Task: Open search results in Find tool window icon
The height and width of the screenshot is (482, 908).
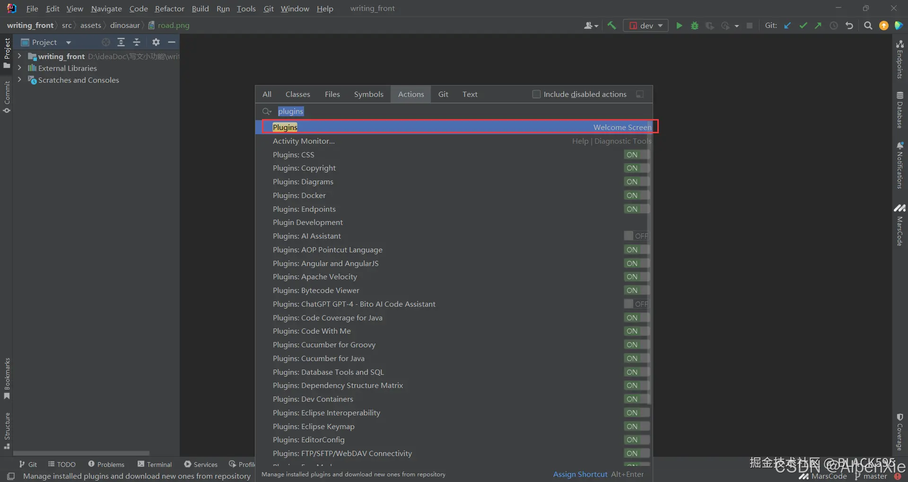Action: [640, 94]
